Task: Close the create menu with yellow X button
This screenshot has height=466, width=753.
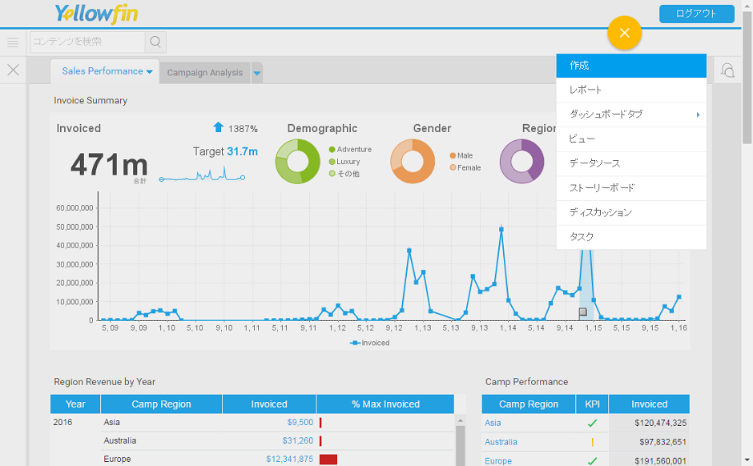Action: tap(624, 33)
